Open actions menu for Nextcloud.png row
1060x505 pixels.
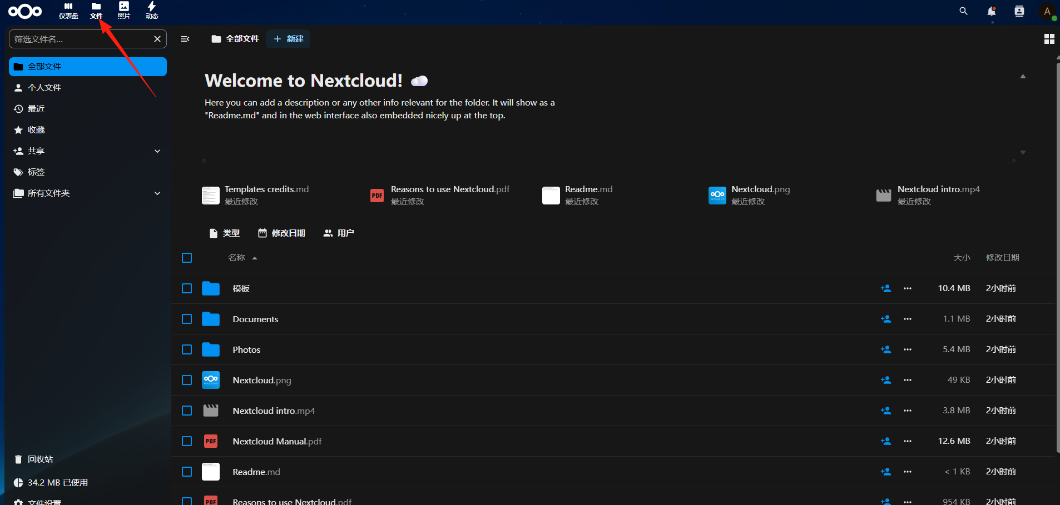(x=908, y=380)
